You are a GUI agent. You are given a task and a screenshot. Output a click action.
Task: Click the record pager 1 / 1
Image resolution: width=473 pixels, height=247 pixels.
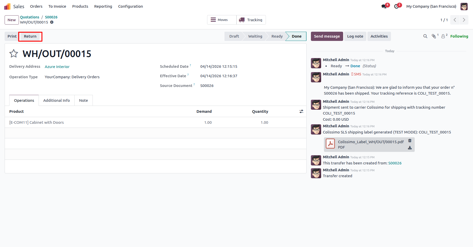point(444,20)
